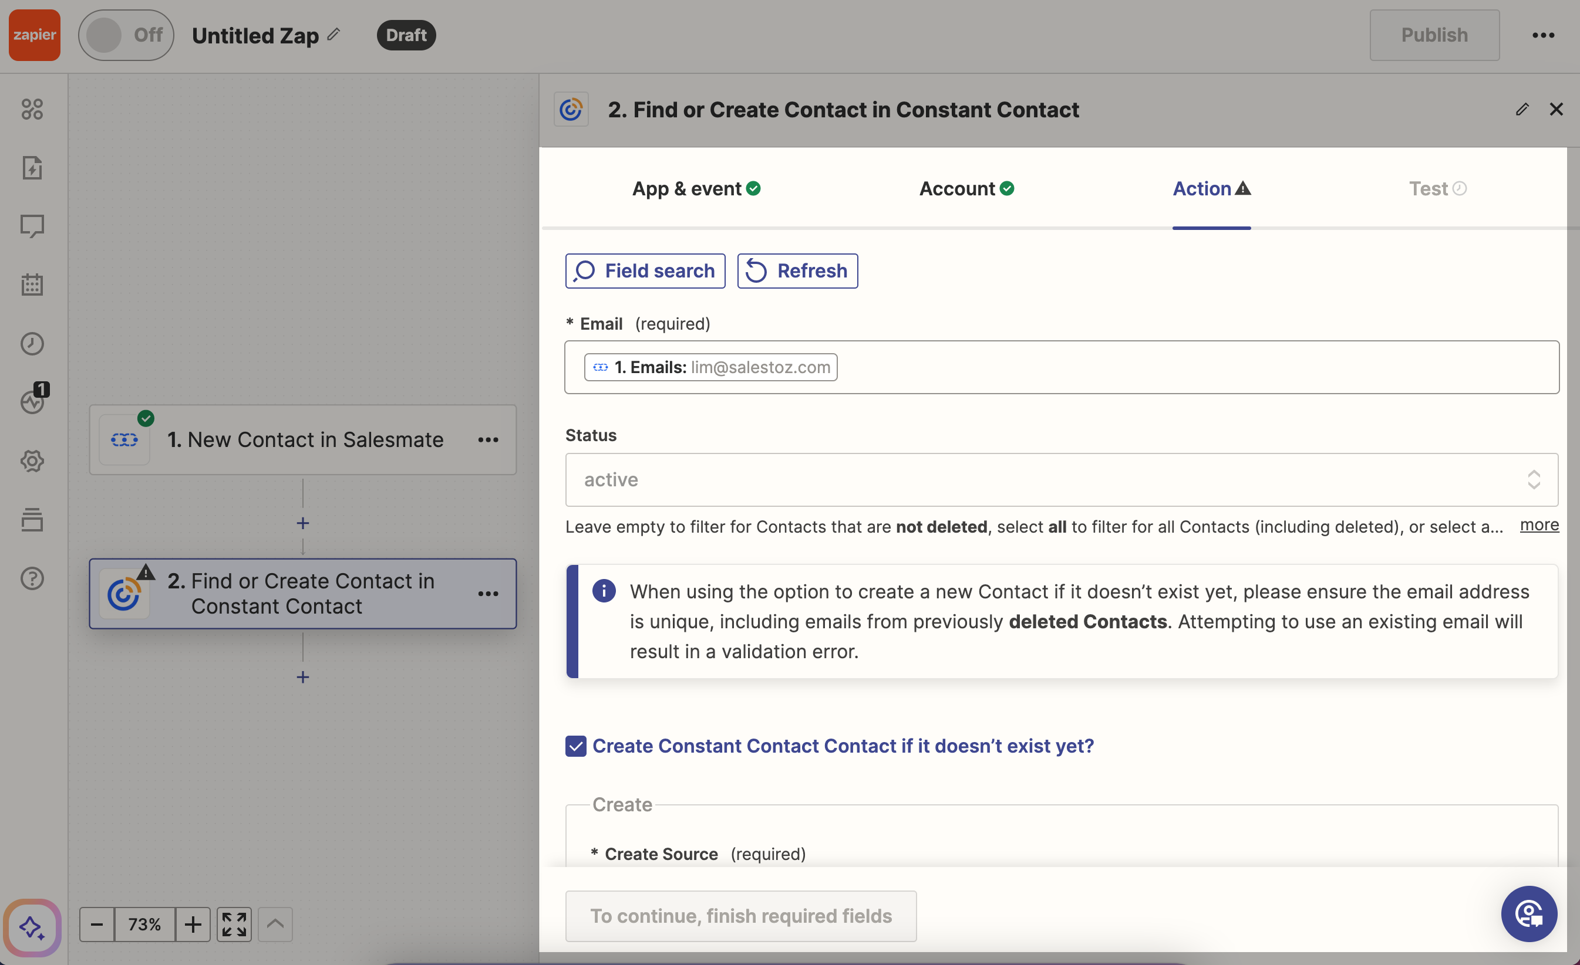Open the help chat bubble button
The height and width of the screenshot is (965, 1580).
tap(1529, 914)
